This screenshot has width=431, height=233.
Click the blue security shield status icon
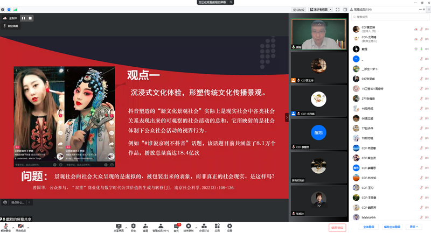click(x=9, y=10)
